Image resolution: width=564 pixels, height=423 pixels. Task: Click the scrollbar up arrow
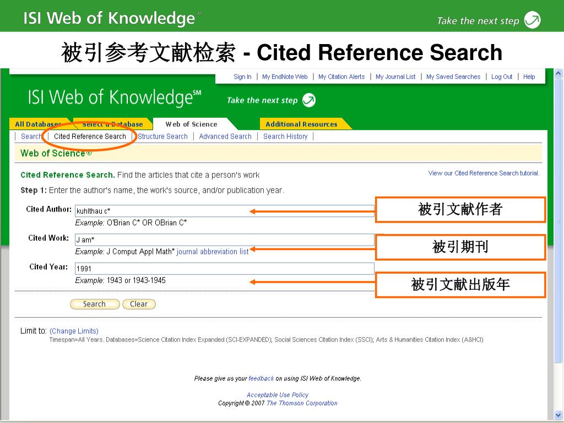pos(558,73)
